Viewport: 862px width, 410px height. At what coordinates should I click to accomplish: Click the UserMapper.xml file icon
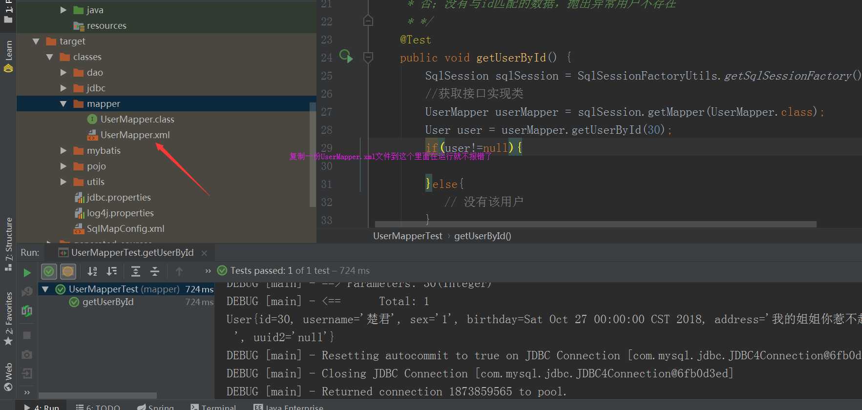92,135
